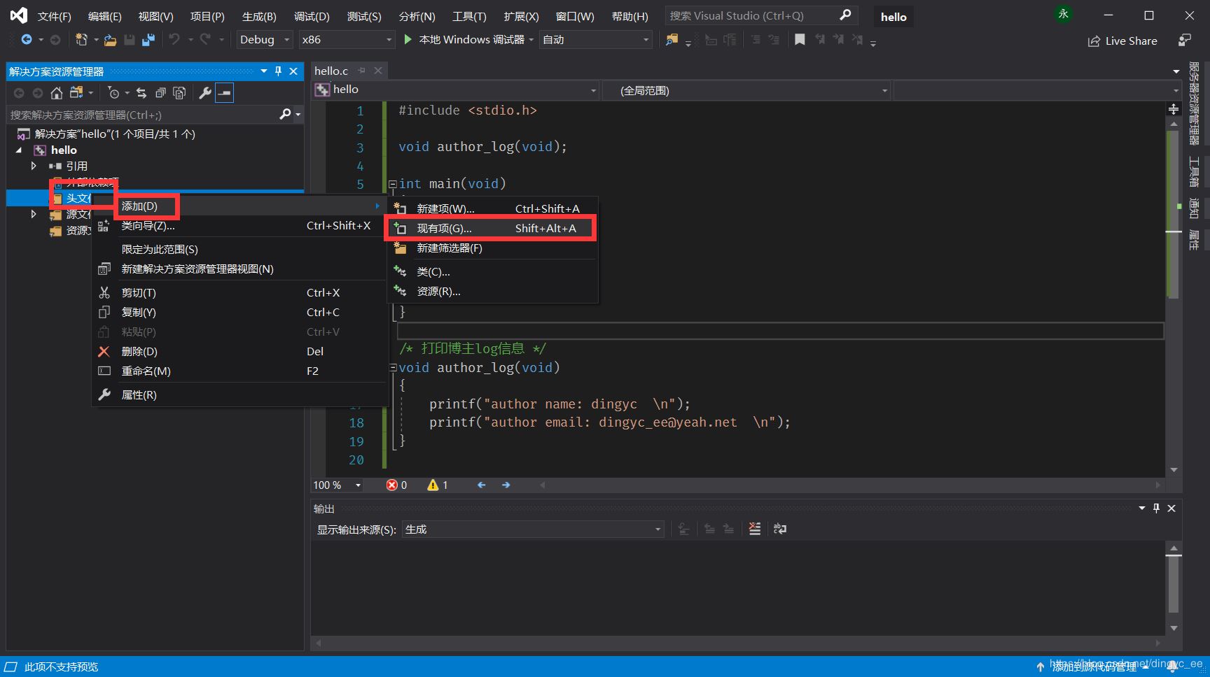The height and width of the screenshot is (677, 1210).
Task: Click the editor vertical scrollbar down arrow
Action: pos(1174,470)
